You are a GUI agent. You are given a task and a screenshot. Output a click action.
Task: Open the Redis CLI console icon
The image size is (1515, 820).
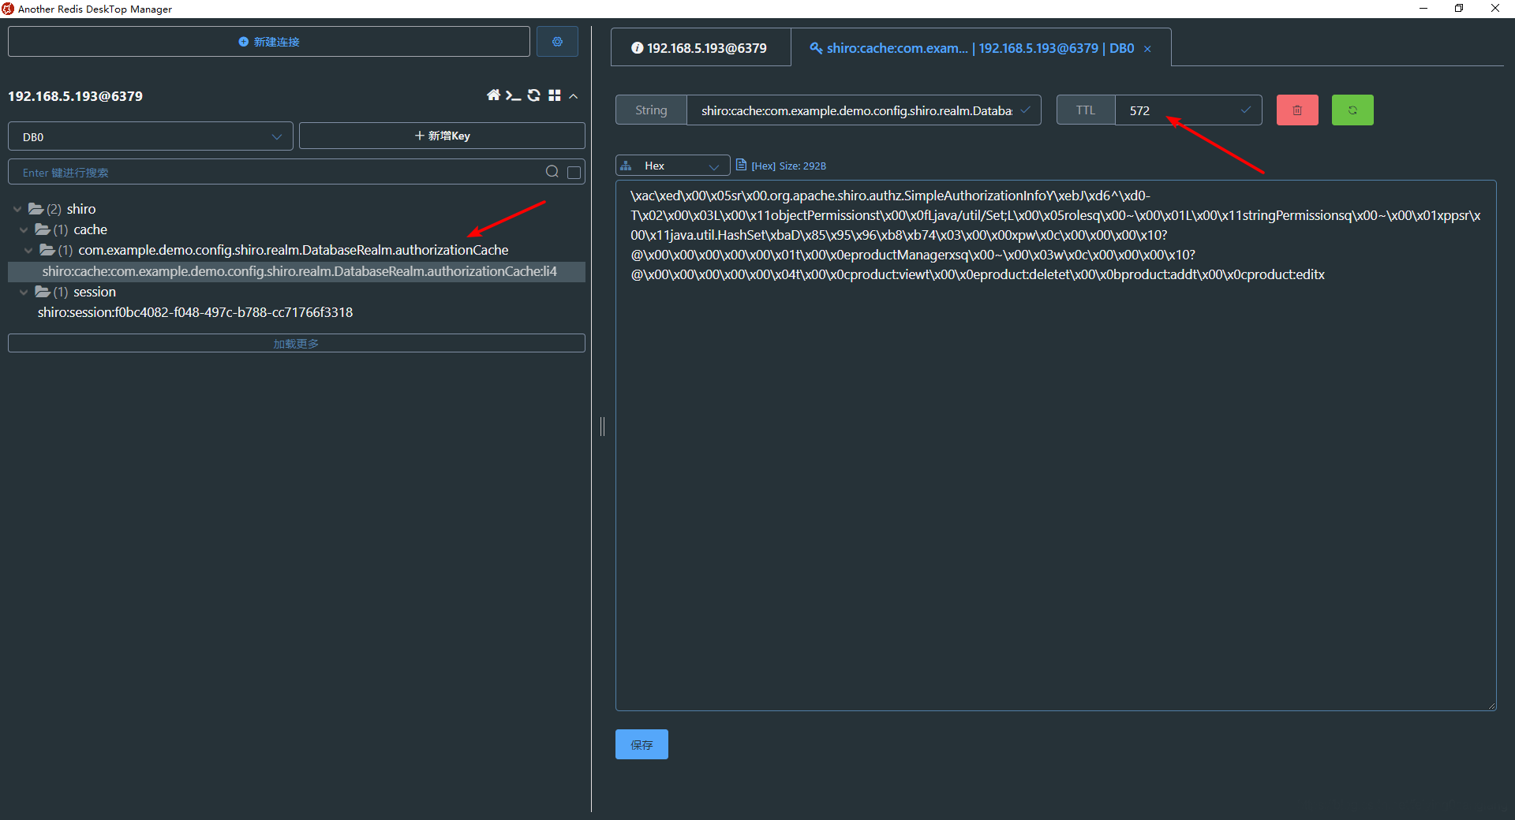tap(513, 95)
